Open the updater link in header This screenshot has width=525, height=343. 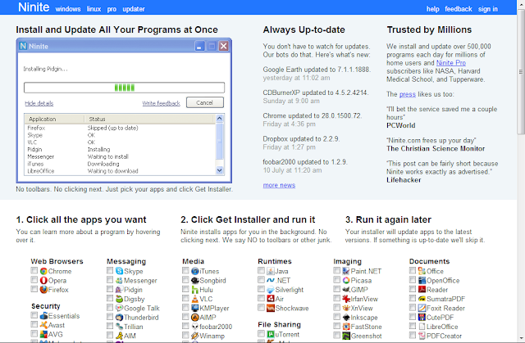click(x=134, y=9)
